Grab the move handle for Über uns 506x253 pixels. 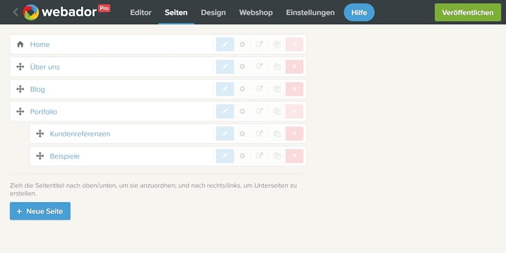coord(20,67)
